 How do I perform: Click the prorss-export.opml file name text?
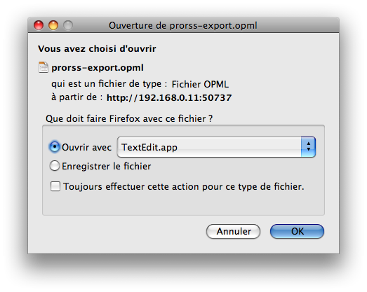(98, 68)
